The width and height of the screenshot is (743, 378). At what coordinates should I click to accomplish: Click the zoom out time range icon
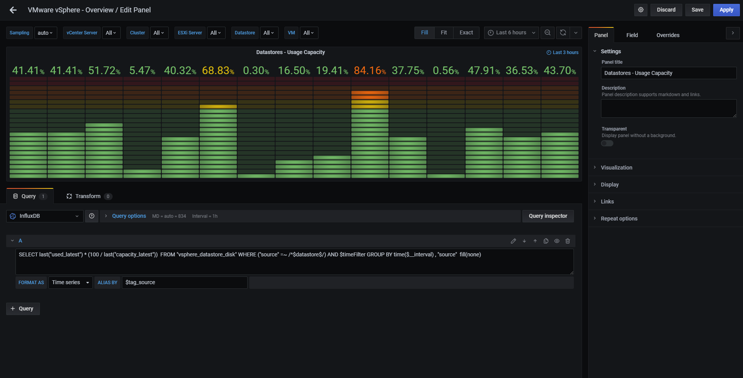point(548,33)
